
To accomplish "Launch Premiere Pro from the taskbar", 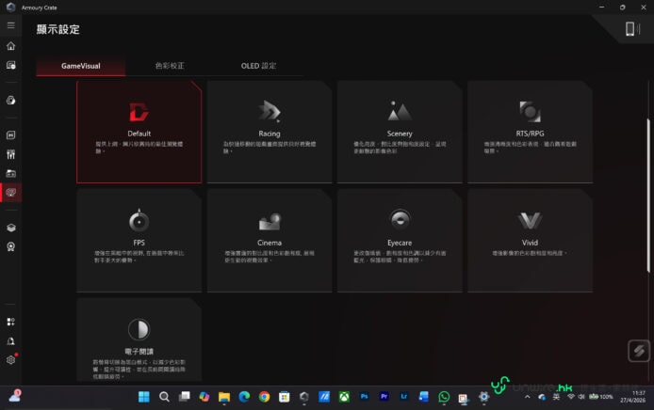I will [384, 397].
